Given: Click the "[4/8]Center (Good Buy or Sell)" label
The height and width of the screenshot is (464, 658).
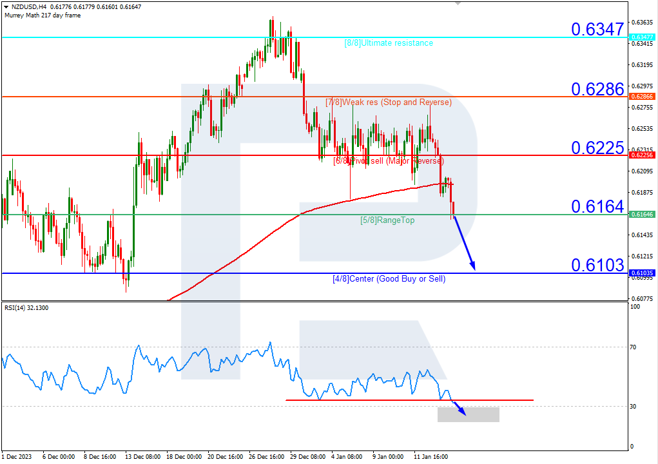Looking at the screenshot, I should click(389, 279).
